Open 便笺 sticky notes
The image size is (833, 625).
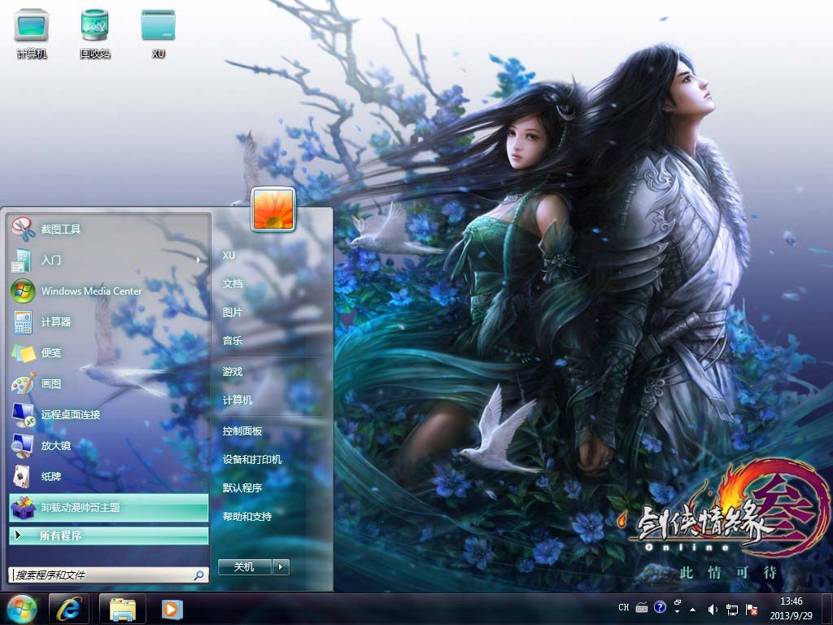coord(50,353)
